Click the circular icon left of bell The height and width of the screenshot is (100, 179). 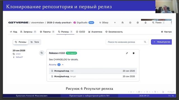[138, 22]
